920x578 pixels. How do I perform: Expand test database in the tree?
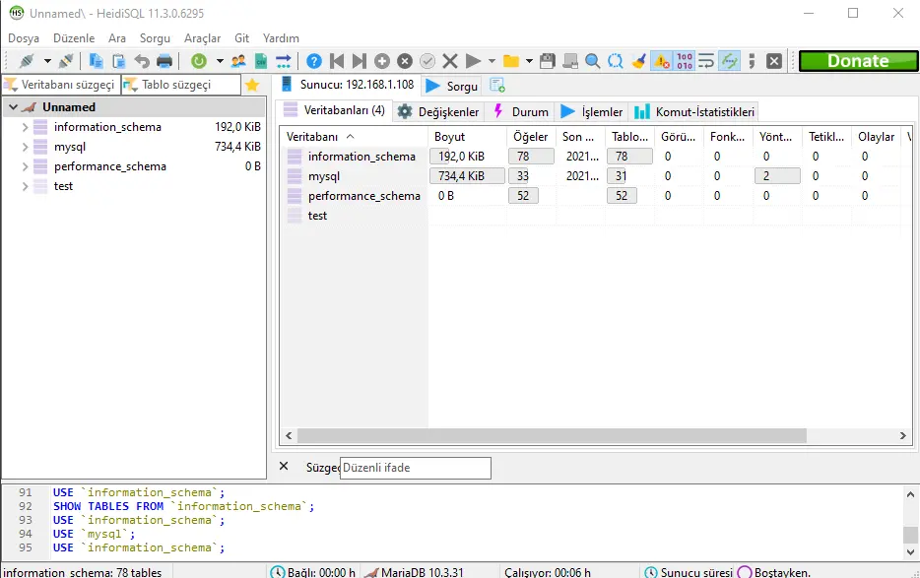pyautogui.click(x=25, y=187)
